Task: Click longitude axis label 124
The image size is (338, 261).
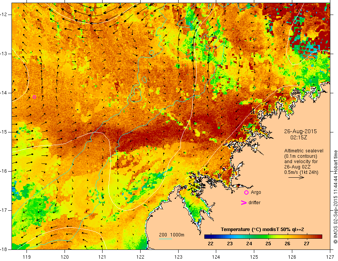Action: [x=216, y=257]
